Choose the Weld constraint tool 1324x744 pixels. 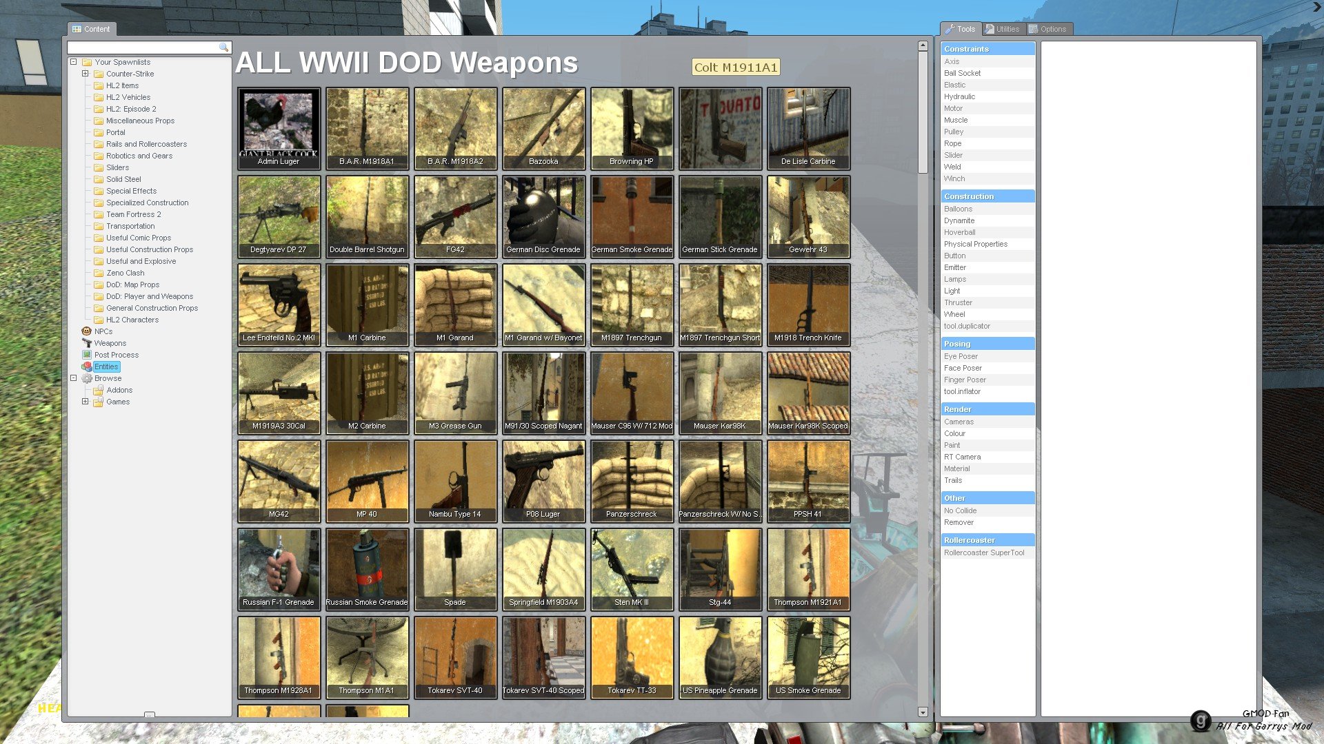pos(987,167)
